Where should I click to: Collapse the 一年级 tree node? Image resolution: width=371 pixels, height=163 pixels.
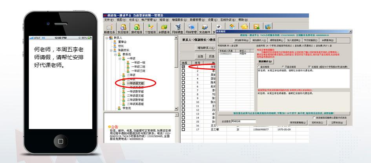click(x=120, y=58)
